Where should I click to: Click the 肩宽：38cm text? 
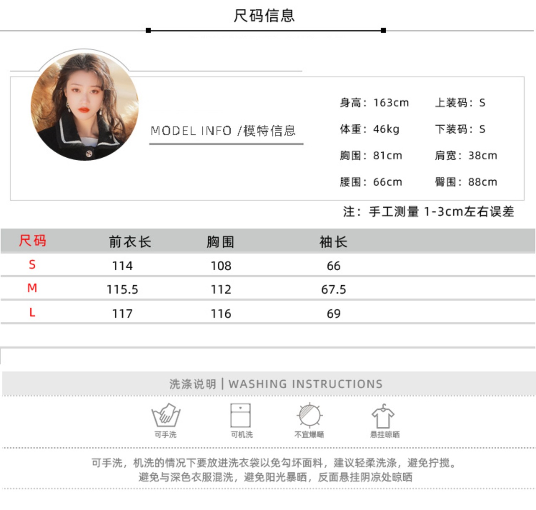click(x=466, y=156)
